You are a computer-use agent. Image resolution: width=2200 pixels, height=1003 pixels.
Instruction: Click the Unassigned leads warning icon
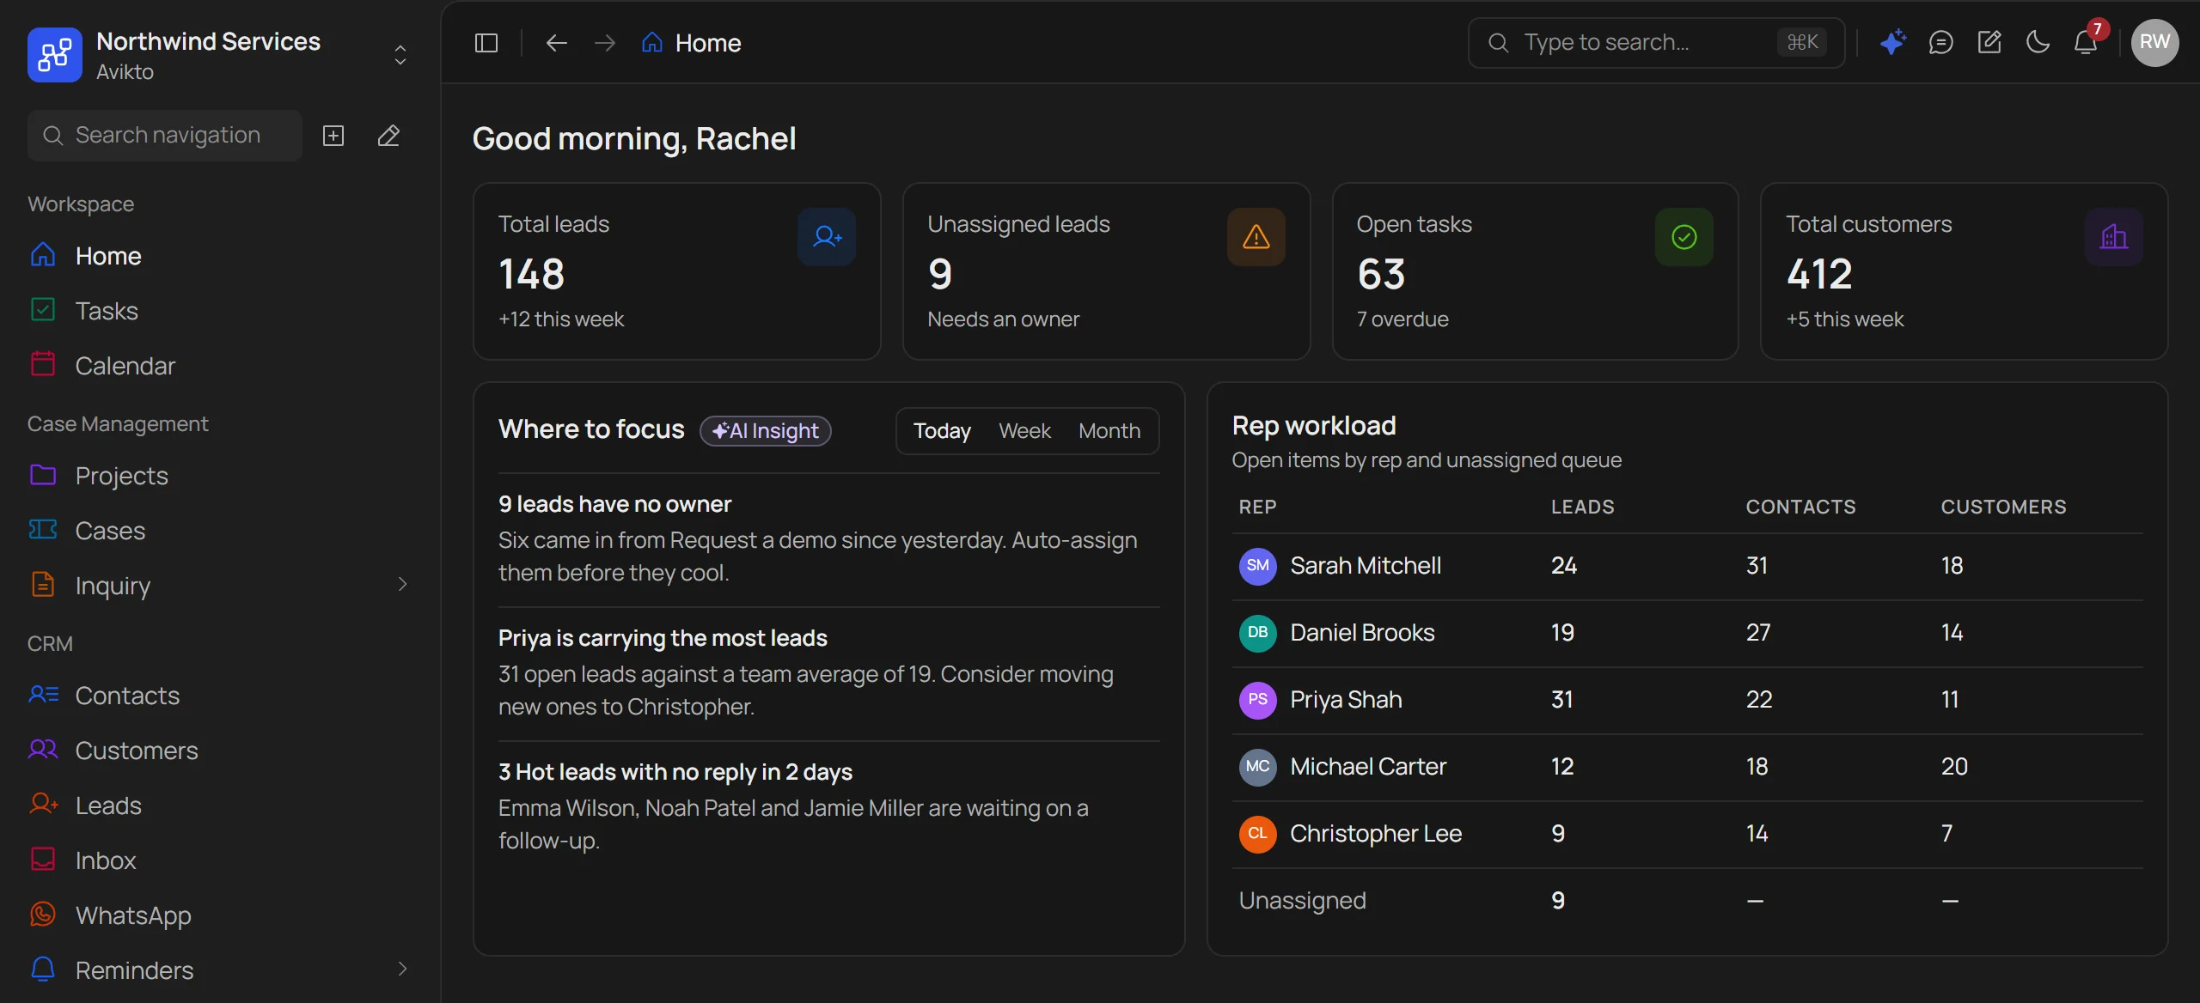click(x=1256, y=237)
